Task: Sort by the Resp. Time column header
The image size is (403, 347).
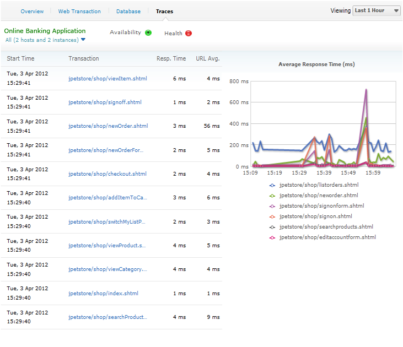Action: coord(171,58)
